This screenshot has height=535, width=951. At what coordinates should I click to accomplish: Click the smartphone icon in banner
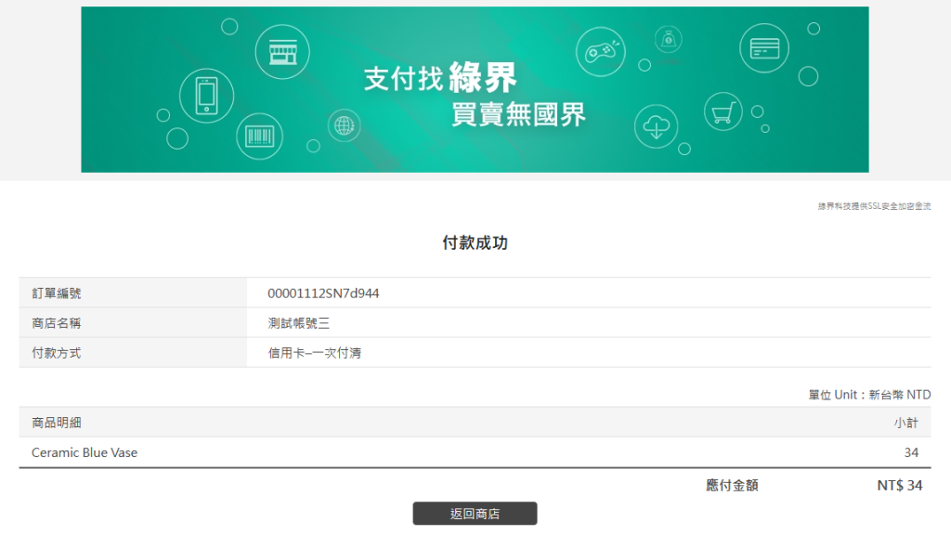point(206,96)
